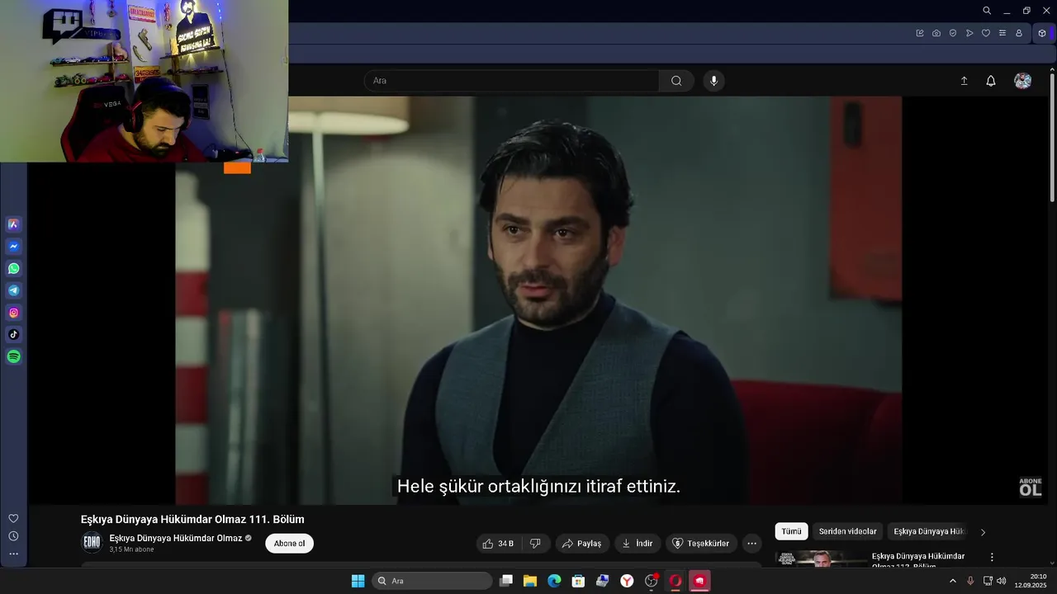Show more chips with right arrow
The width and height of the screenshot is (1057, 594).
983,532
